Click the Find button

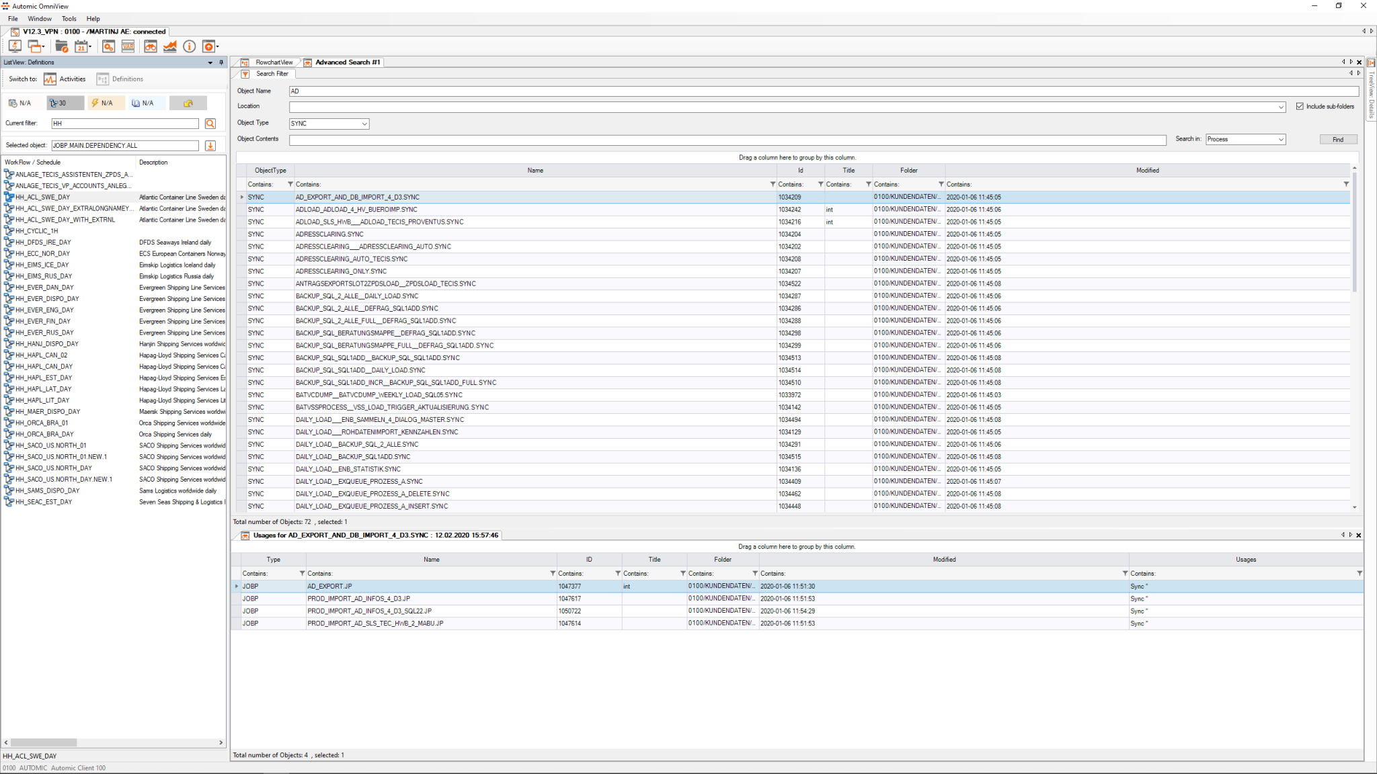click(x=1337, y=139)
